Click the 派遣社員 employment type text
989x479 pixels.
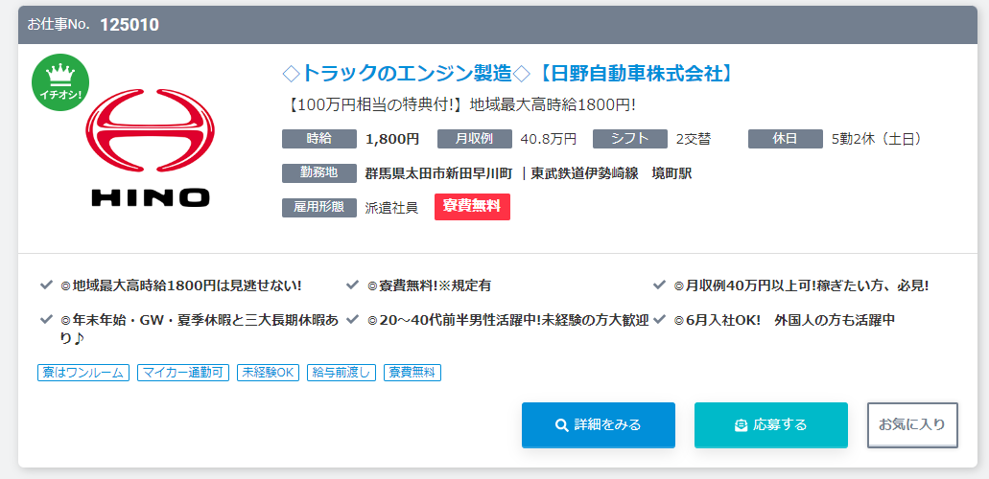click(391, 207)
